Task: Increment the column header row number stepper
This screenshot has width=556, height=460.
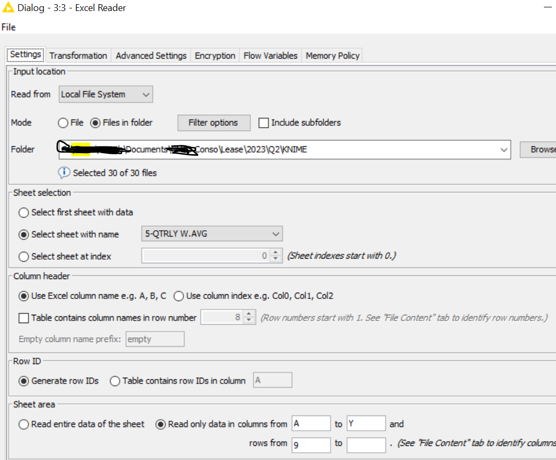Action: click(x=250, y=314)
